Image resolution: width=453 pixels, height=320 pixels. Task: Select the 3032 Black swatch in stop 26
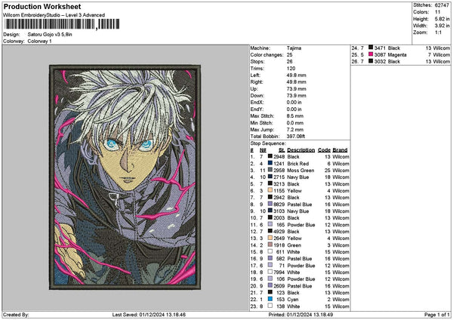click(x=371, y=61)
